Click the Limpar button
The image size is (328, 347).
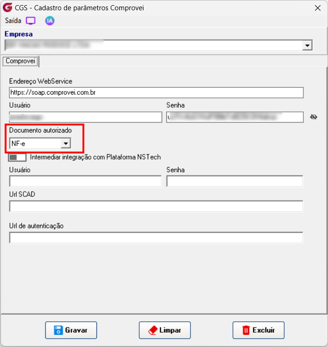pos(164,330)
